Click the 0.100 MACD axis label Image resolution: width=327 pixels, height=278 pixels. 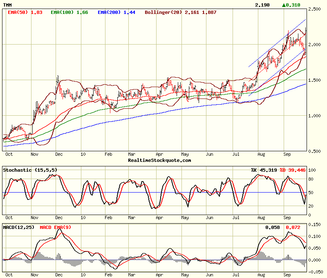314,236
